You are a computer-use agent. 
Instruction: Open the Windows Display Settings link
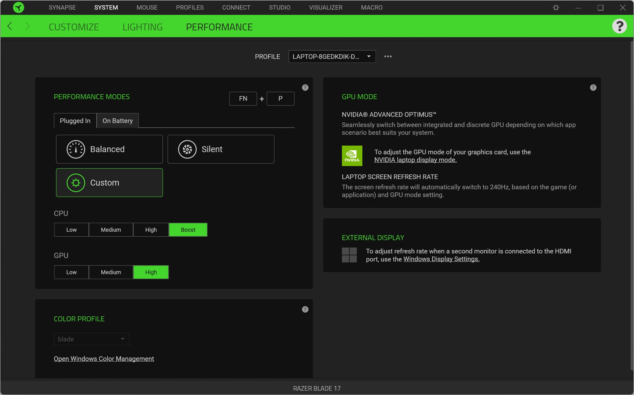tap(441, 259)
